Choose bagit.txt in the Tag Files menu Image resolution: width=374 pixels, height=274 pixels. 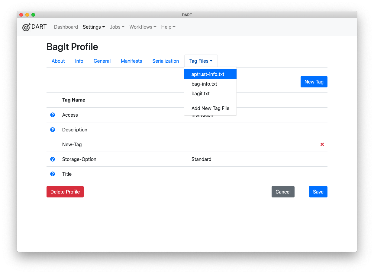pyautogui.click(x=201, y=93)
